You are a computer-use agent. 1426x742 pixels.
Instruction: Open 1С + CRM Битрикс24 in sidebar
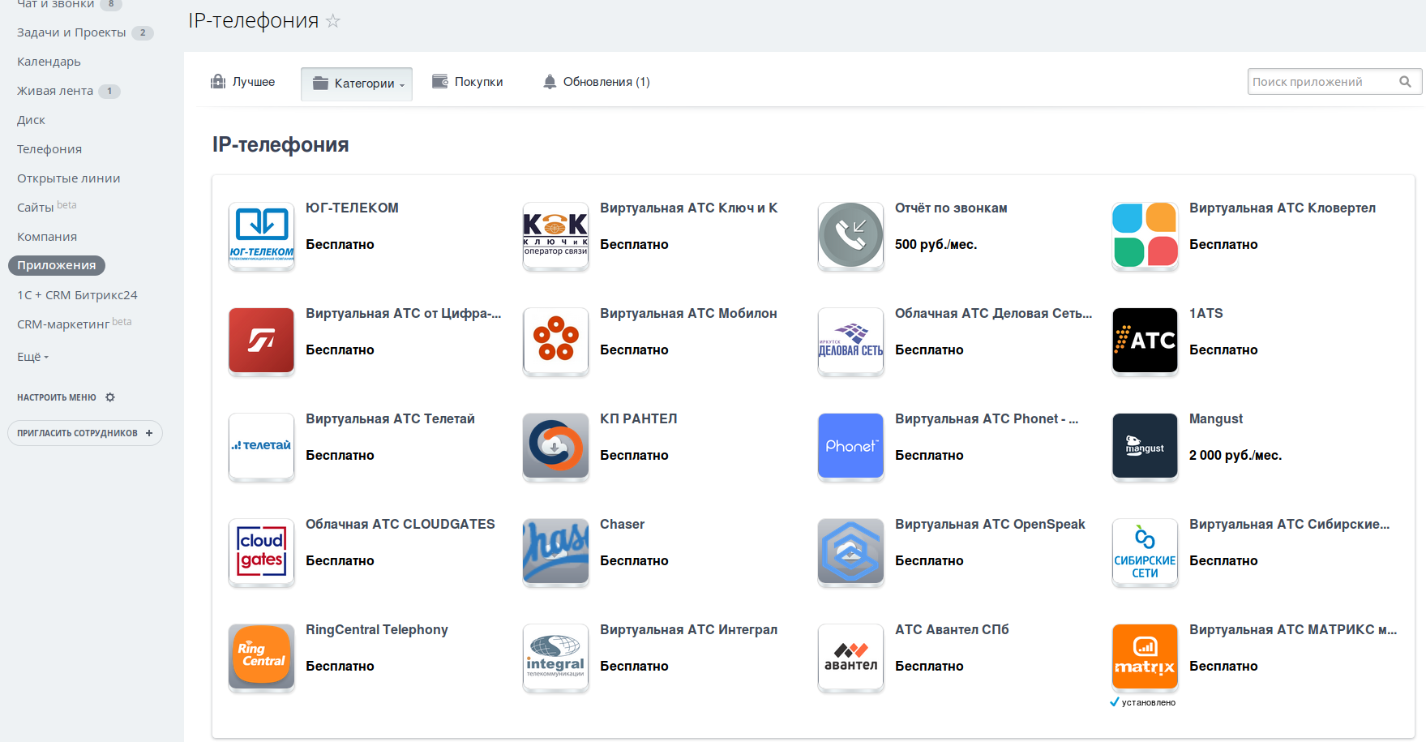(x=77, y=295)
